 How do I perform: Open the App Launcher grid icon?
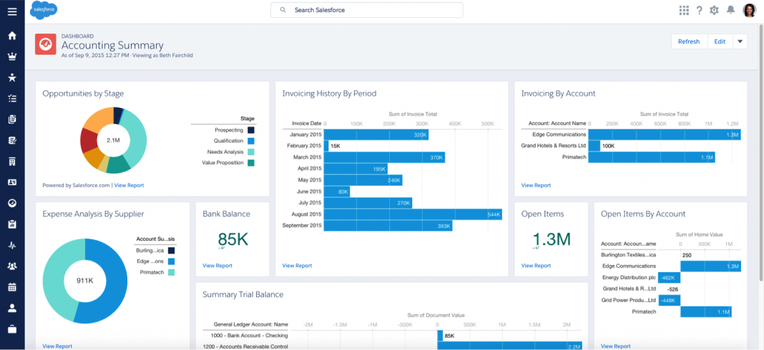684,10
